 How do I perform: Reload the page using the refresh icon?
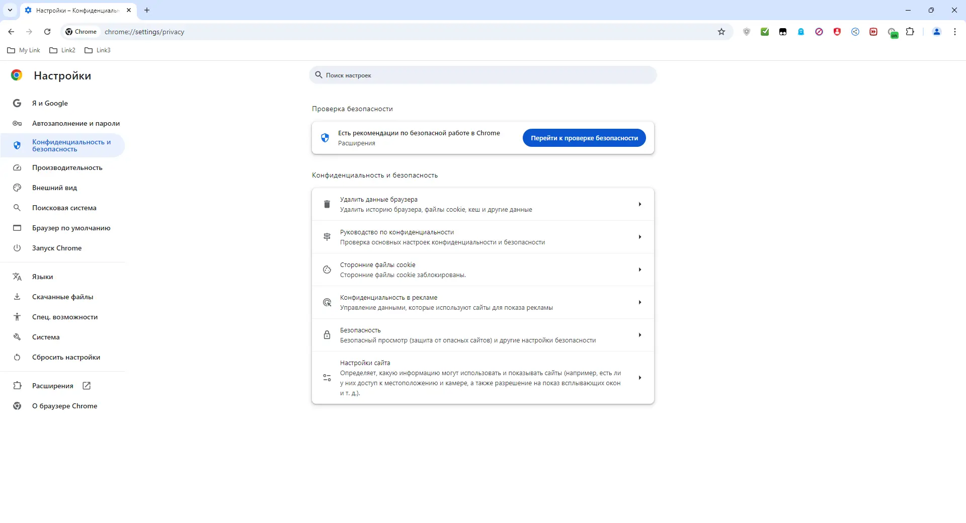pos(47,32)
